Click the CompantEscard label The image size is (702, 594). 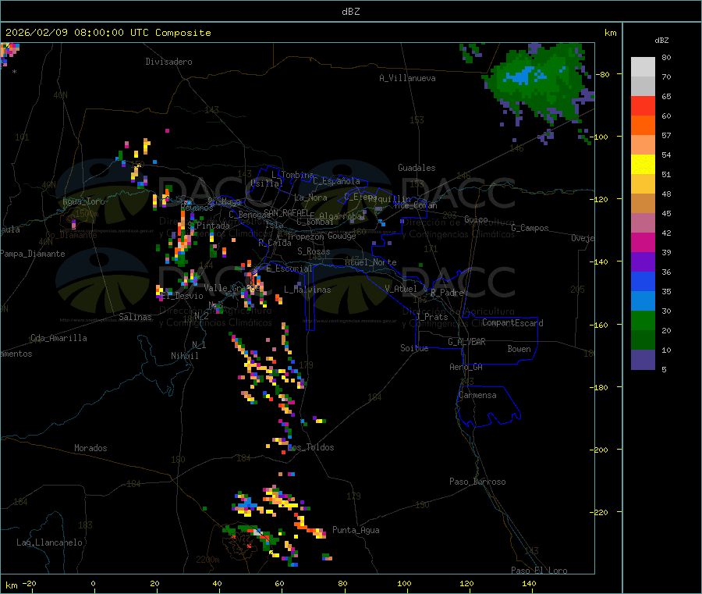[512, 322]
